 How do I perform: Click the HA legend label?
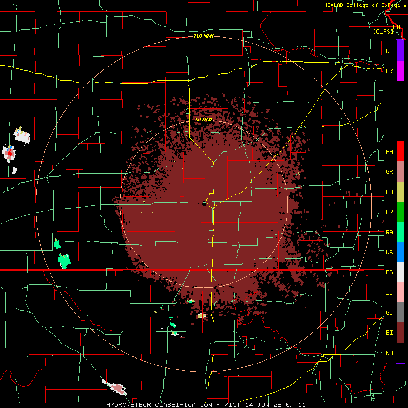(389, 152)
